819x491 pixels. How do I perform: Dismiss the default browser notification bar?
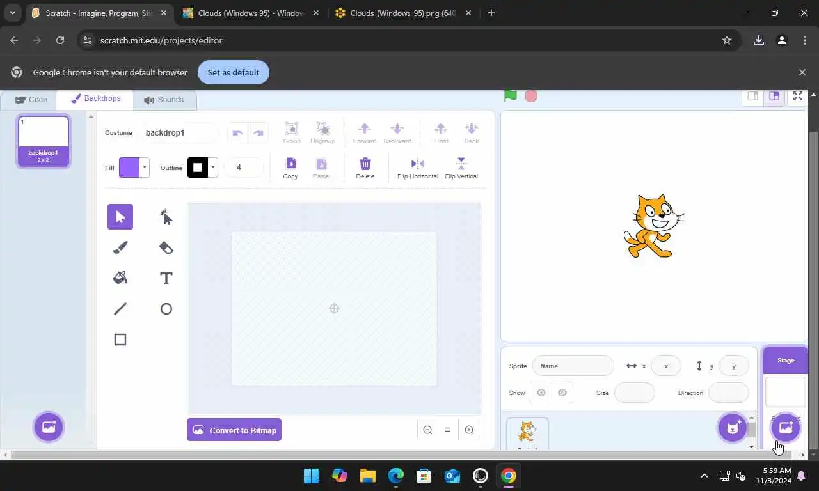pyautogui.click(x=802, y=72)
